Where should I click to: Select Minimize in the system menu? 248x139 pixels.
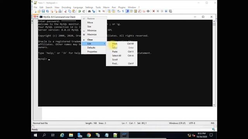tap(94, 31)
